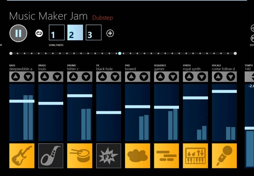Click the Tempo fader handle
The image size is (254, 176).
click(249, 128)
